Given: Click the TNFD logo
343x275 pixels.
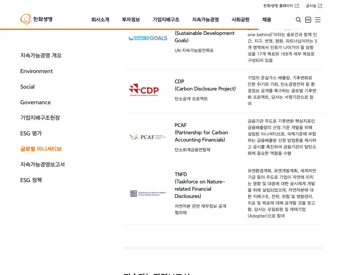Looking at the screenshot, I should tap(148, 193).
